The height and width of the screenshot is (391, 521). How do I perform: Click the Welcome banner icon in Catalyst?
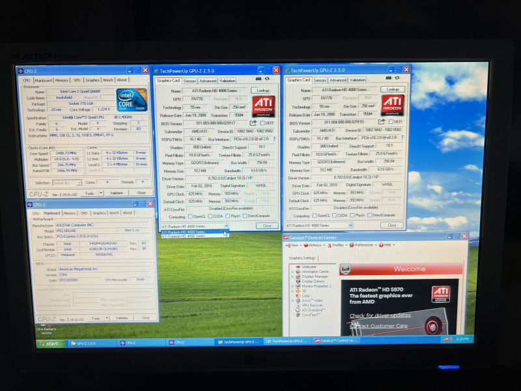346,269
